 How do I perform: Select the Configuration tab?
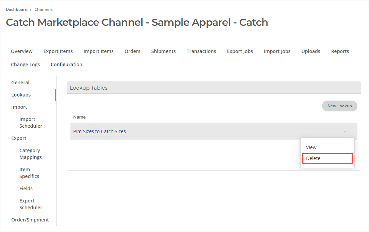coord(66,65)
